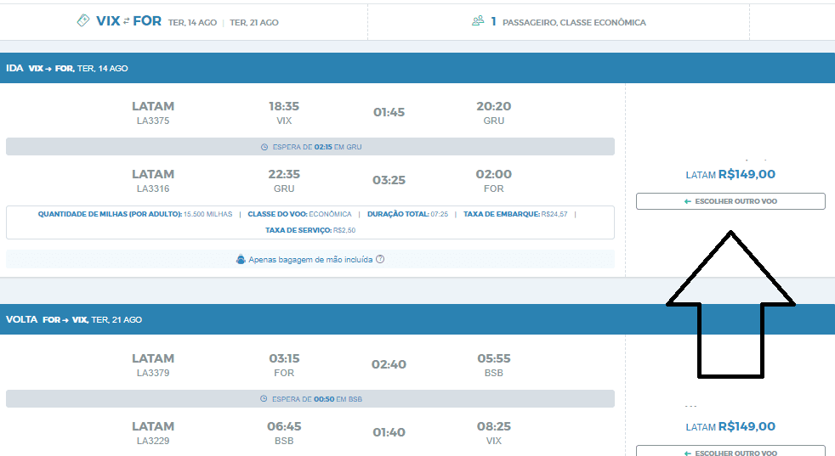Click Classe do voo Econômica
835x456 pixels.
click(299, 215)
